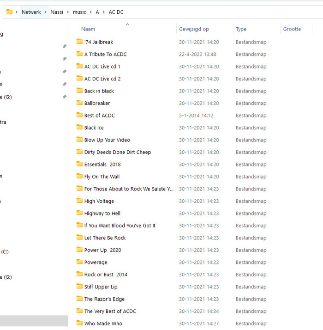This screenshot has width=323, height=330.
Task: Click the date 30-11-2021 14:24
Action: (199, 311)
